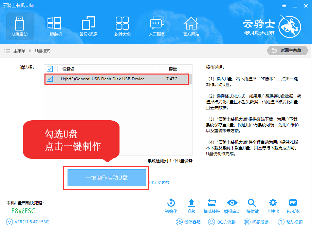The image size is (312, 227).
Task: Open the 软件大全 software catalog
Action: (123, 26)
